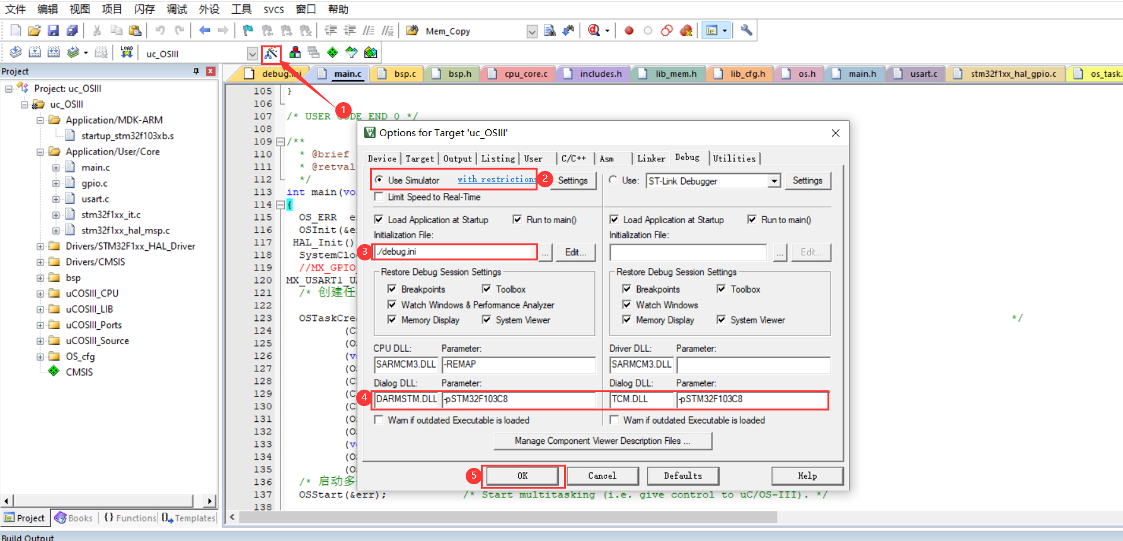This screenshot has width=1123, height=541.
Task: Open the dropdown arrow next to debug icon
Action: pos(608,30)
